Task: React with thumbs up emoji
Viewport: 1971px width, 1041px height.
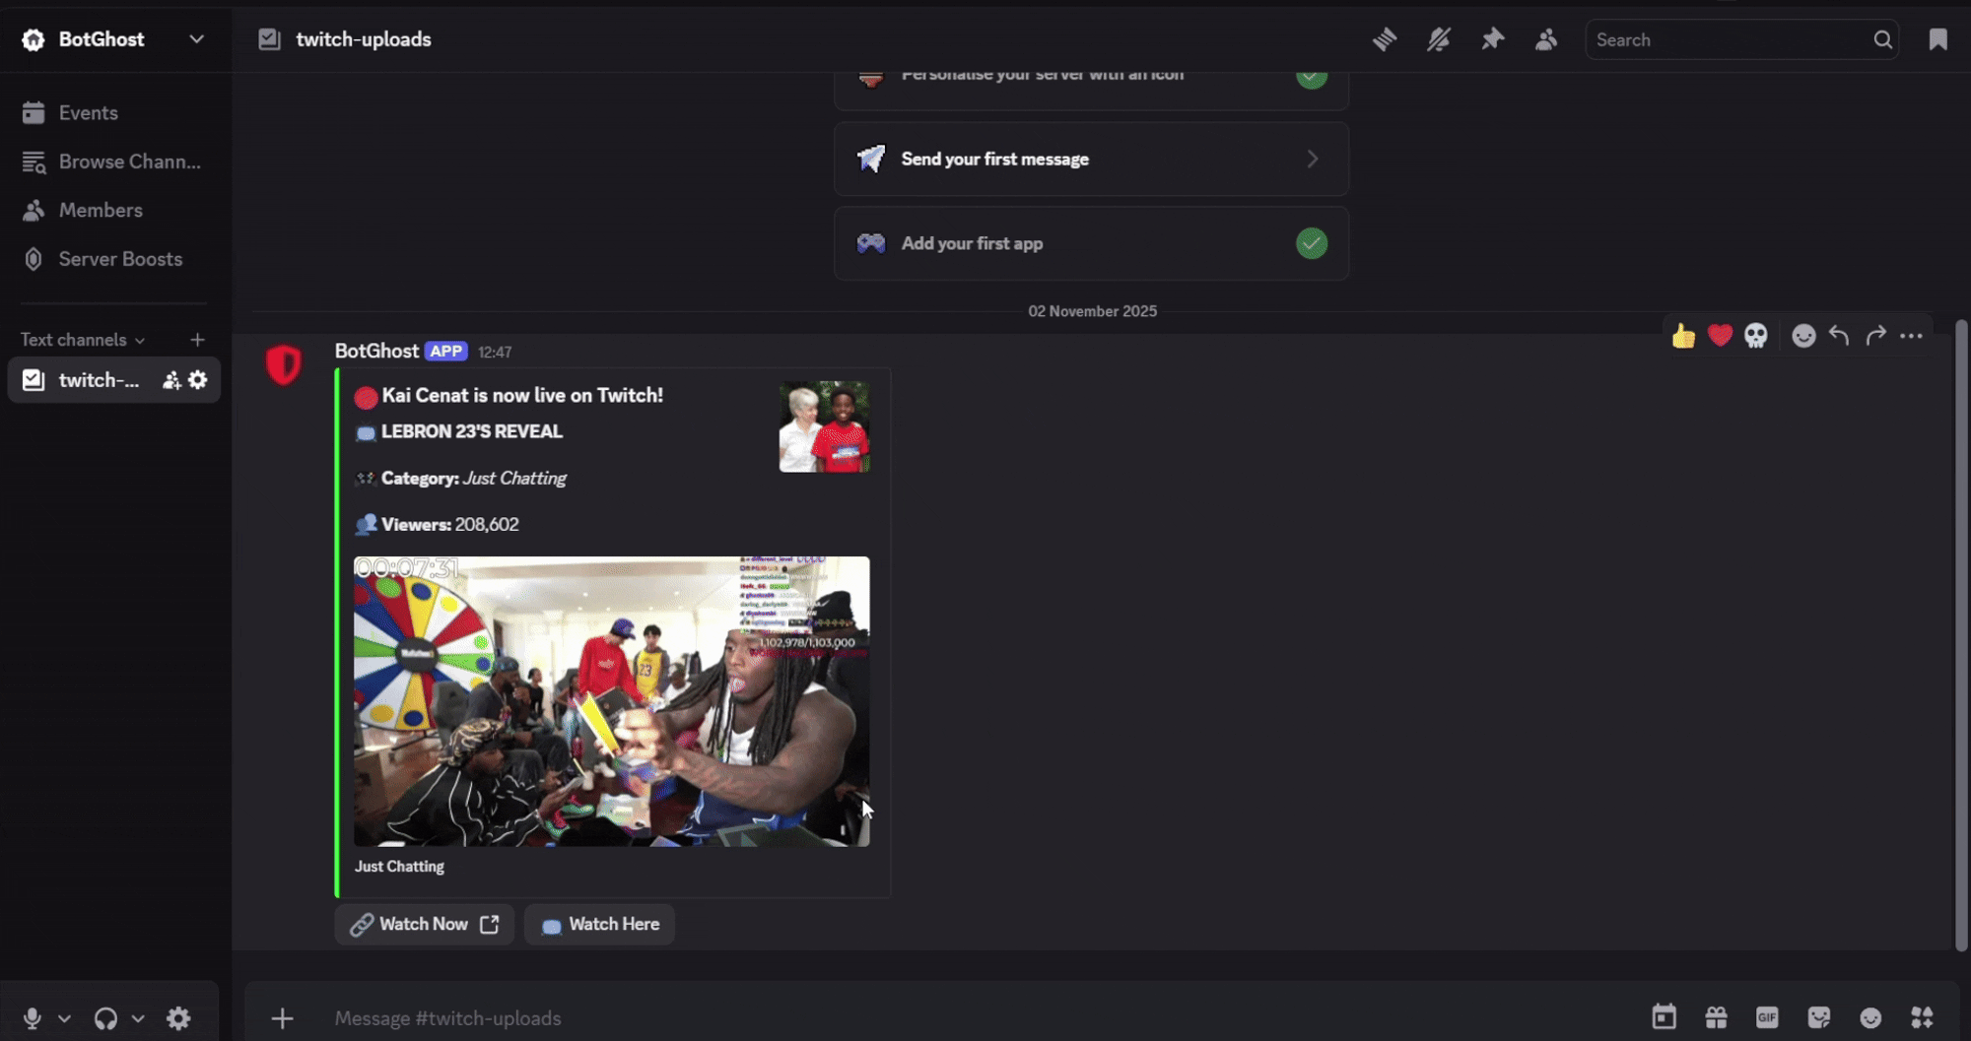Action: point(1683,336)
